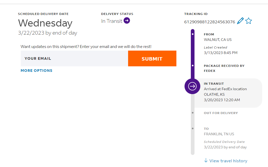
Task: Select the To destination timeline dot
Action: [x=193, y=128]
